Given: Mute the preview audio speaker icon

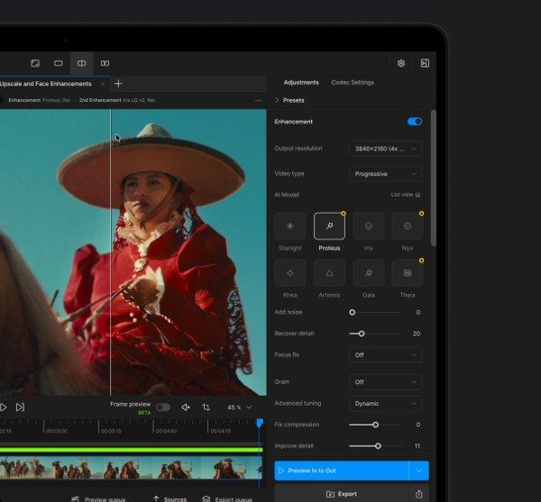Looking at the screenshot, I should pos(186,407).
